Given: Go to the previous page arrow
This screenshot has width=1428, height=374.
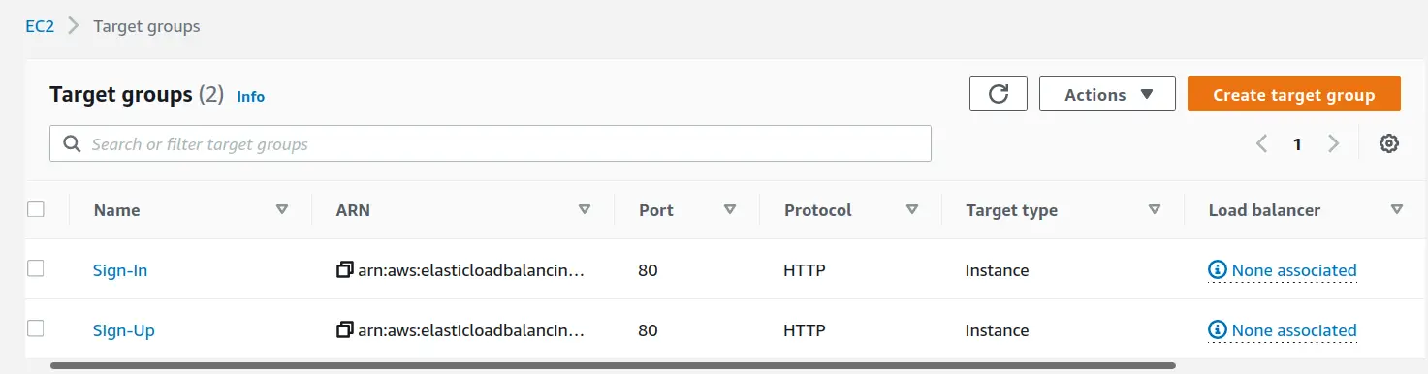Looking at the screenshot, I should [1261, 144].
